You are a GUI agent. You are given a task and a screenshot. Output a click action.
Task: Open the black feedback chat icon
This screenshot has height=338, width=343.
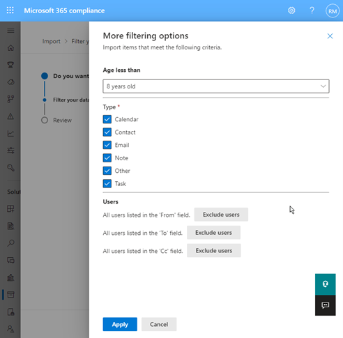point(325,305)
